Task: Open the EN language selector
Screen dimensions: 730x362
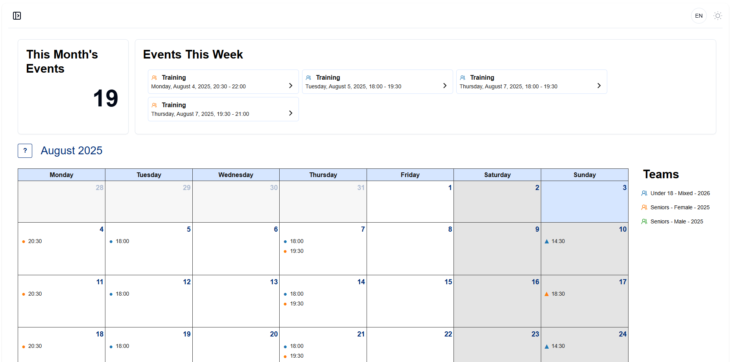Action: click(699, 16)
